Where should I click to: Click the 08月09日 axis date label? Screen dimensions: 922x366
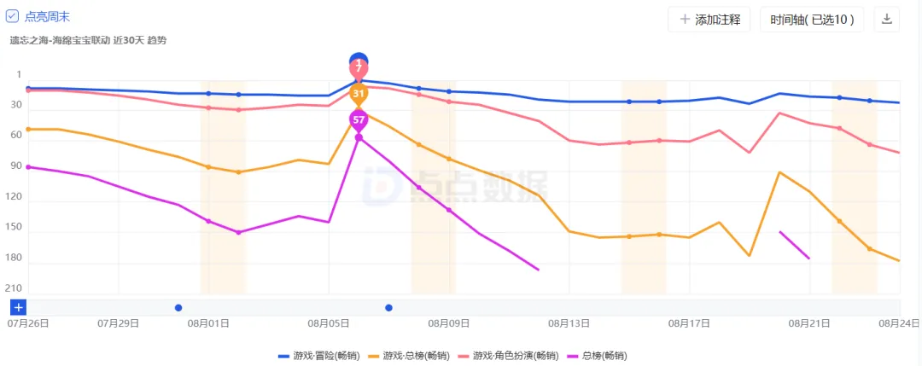point(449,322)
